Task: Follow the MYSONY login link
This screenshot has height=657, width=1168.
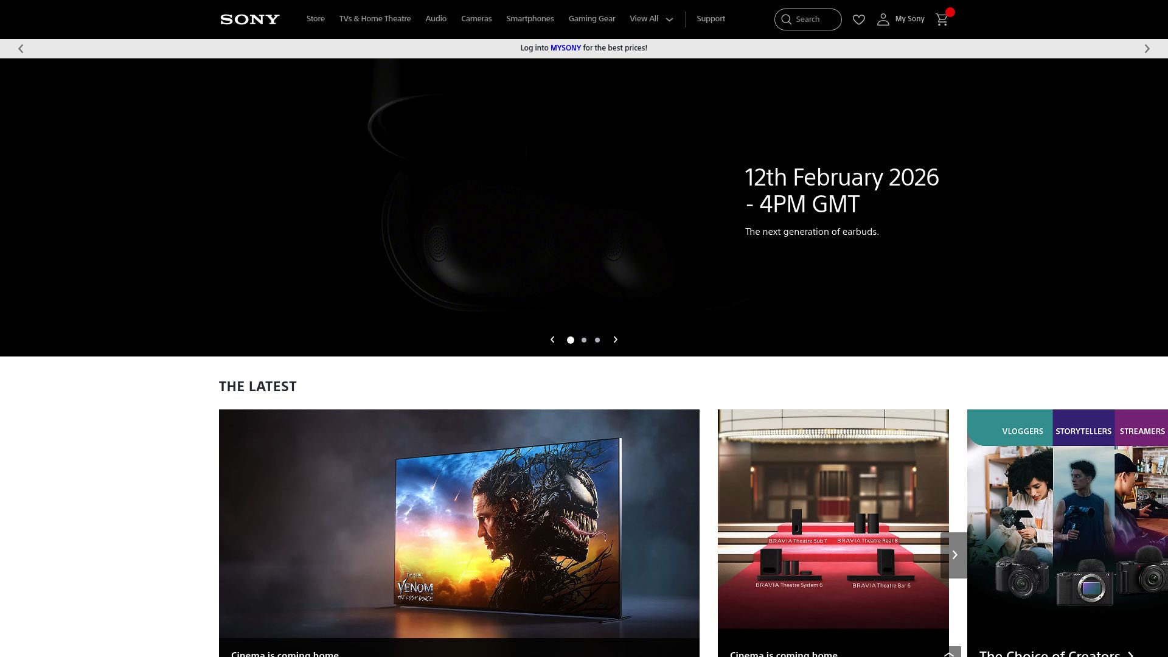Action: 566,48
